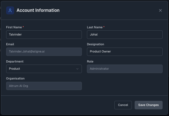Click the First Name label
This screenshot has height=116, width=169.
[14, 27]
